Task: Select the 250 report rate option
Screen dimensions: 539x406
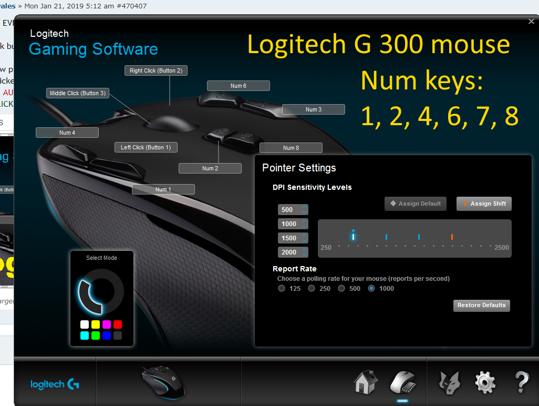Action: click(312, 288)
